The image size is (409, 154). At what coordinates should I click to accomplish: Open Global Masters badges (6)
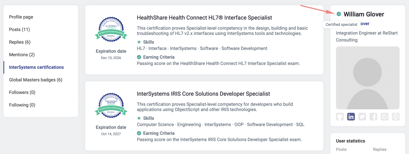click(x=36, y=80)
